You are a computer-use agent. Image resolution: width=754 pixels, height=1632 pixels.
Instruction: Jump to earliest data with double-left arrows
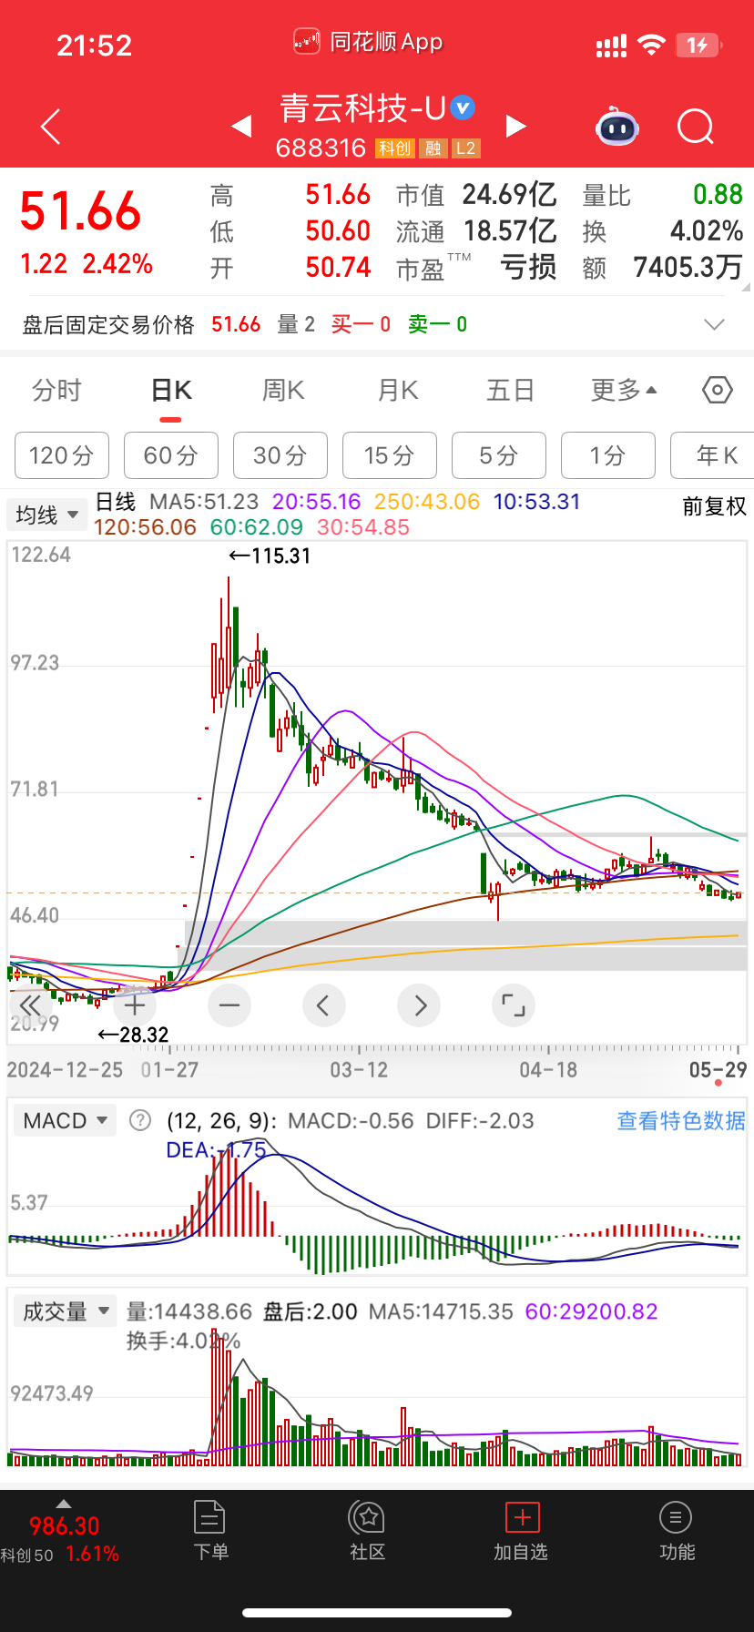pos(30,1005)
